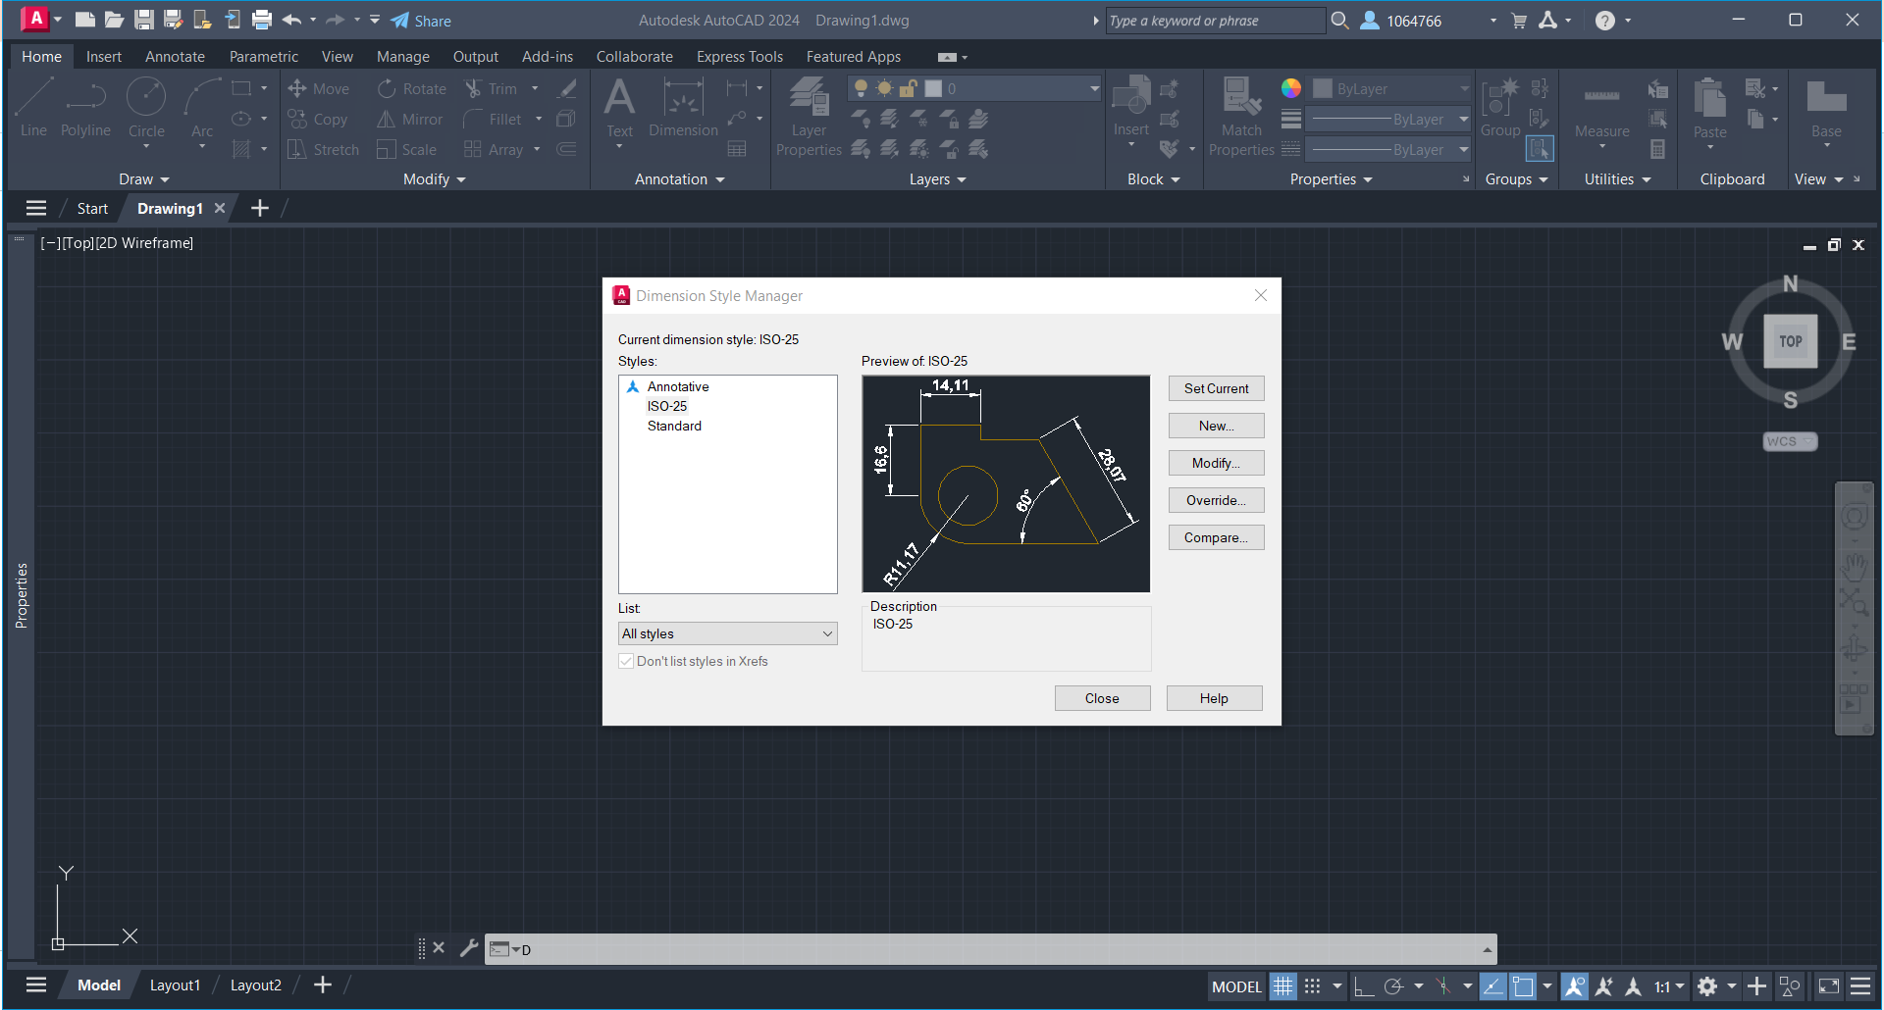Select the Dimension tool
The height and width of the screenshot is (1010, 1884).
pos(683,108)
